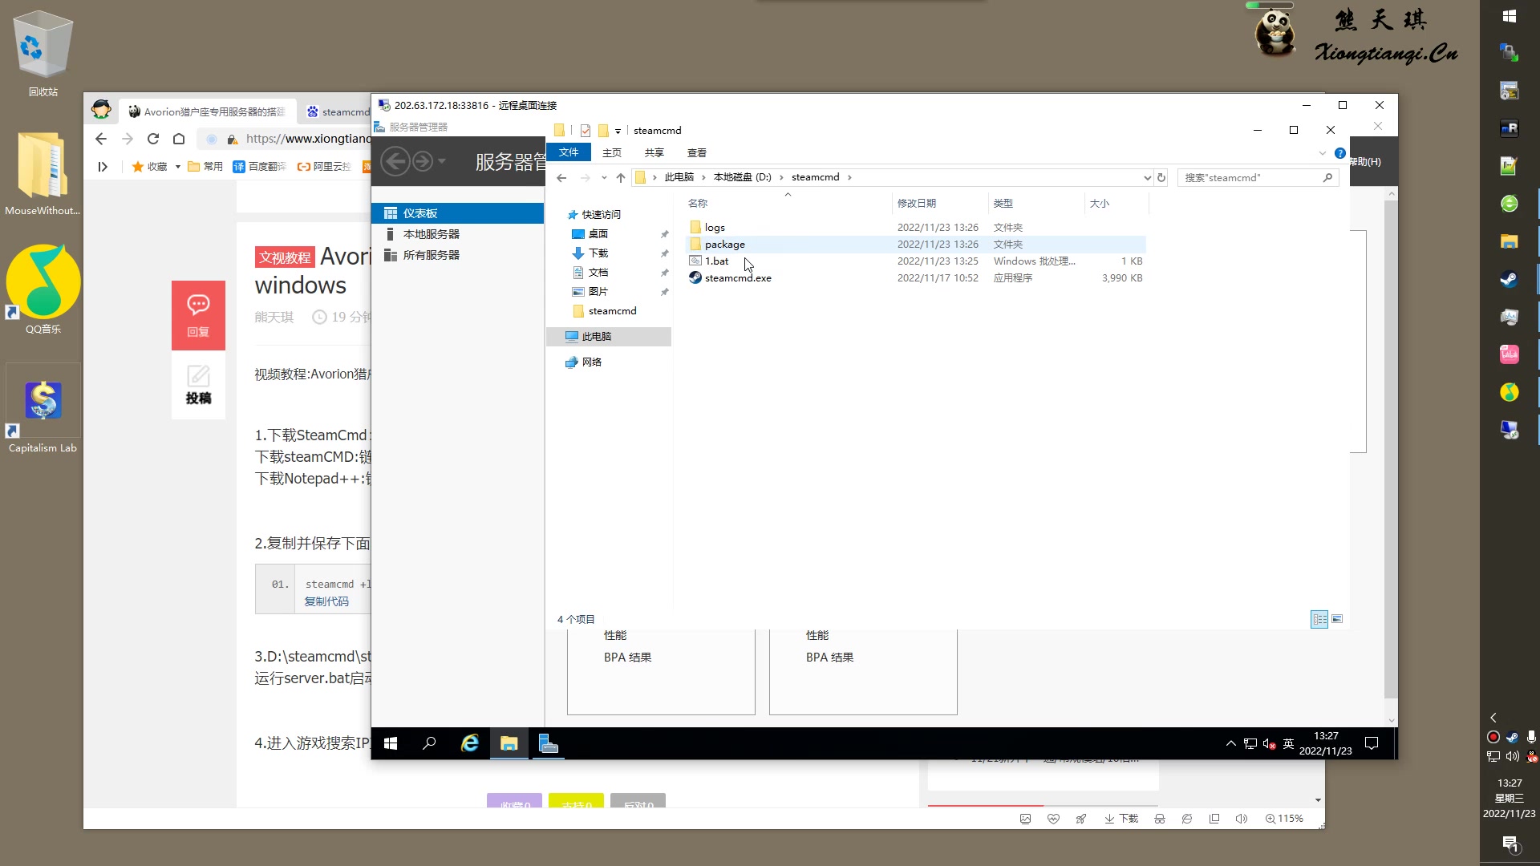The height and width of the screenshot is (866, 1540).
Task: Unpin 桌面 from Quick Access
Action: (x=666, y=233)
